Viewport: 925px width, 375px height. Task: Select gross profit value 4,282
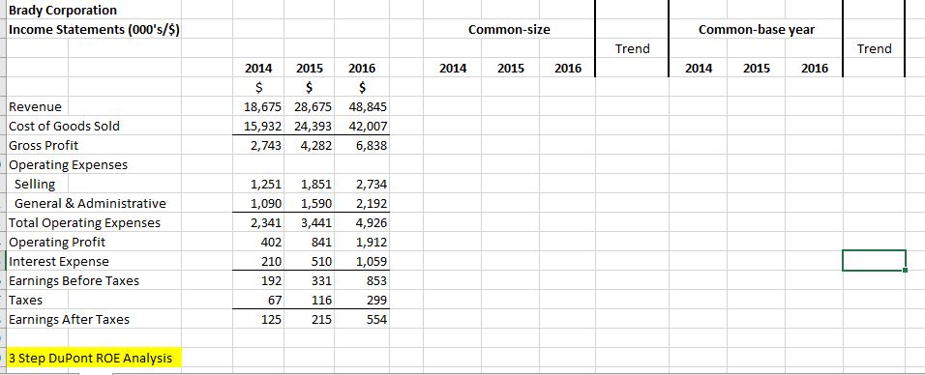(316, 145)
